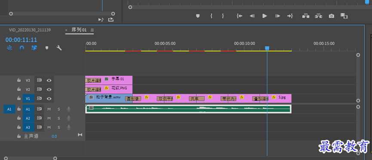Screen dimensions: 372x160
Task: Solo audio track A2 with S button
Action: pos(59,118)
